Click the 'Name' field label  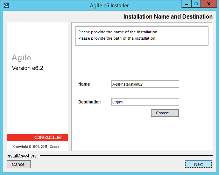tap(84, 84)
